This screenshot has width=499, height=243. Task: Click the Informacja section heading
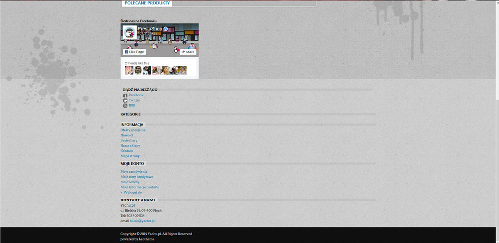(132, 124)
